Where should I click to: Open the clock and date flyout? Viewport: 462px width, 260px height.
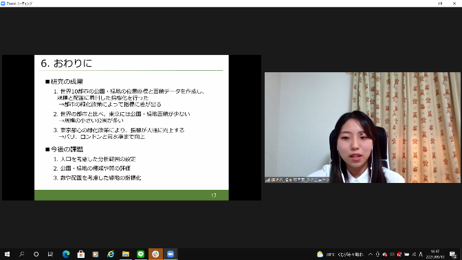[435, 254]
